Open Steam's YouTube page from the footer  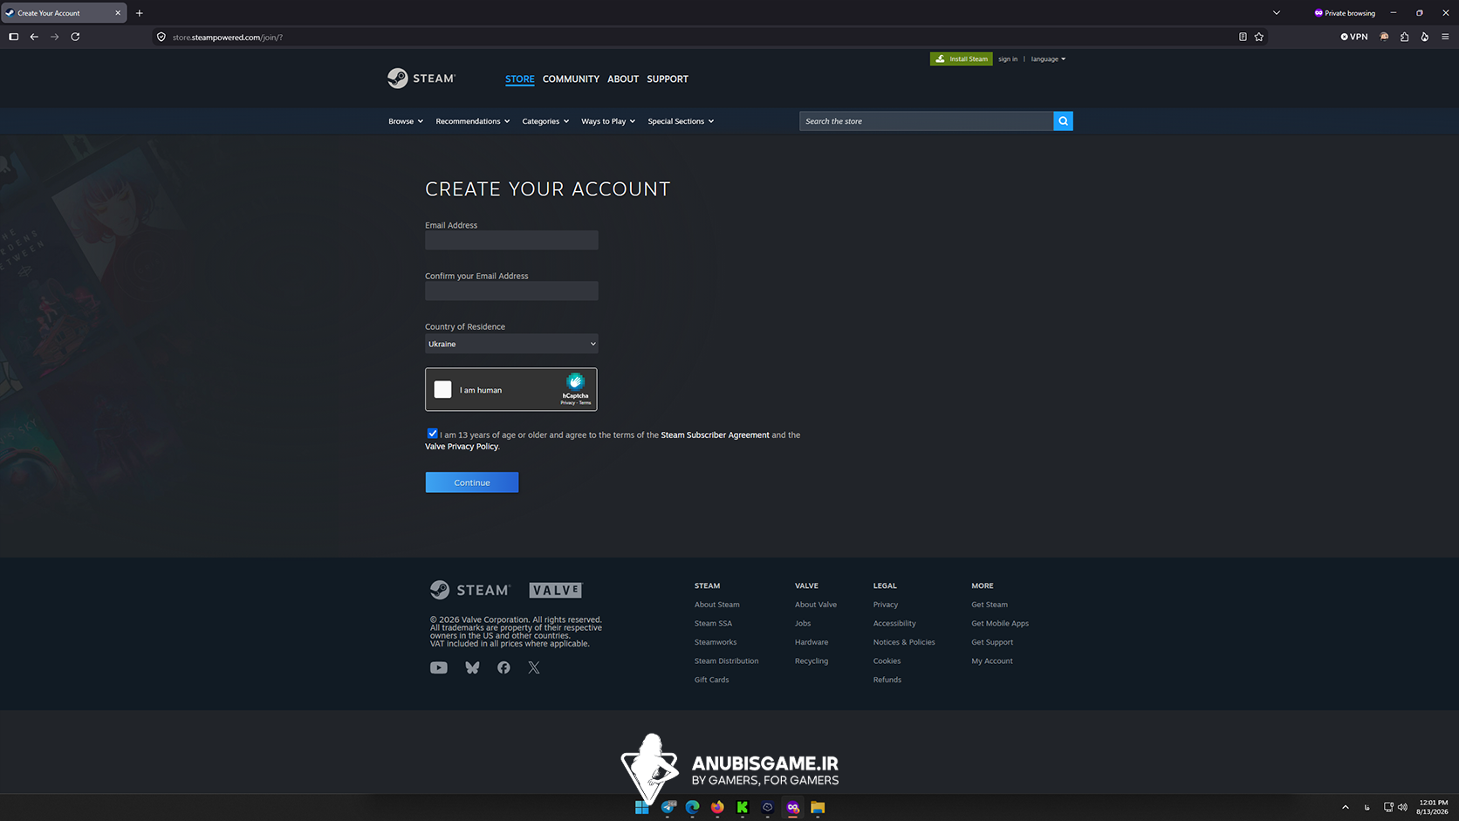[x=439, y=667]
